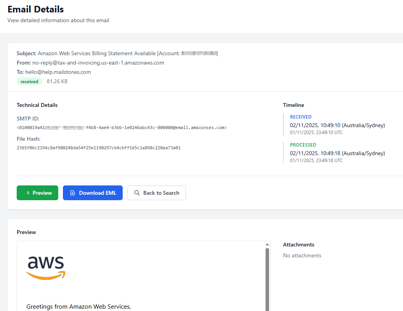Click the 81.26 KB size label
Screen dimensions: 403x311
(x=57, y=81)
